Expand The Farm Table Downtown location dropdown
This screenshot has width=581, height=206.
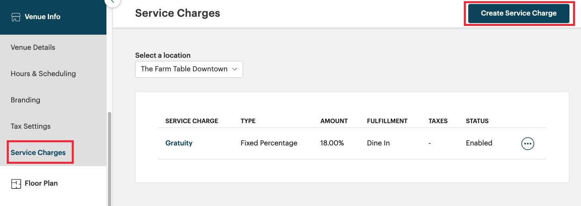[x=189, y=69]
